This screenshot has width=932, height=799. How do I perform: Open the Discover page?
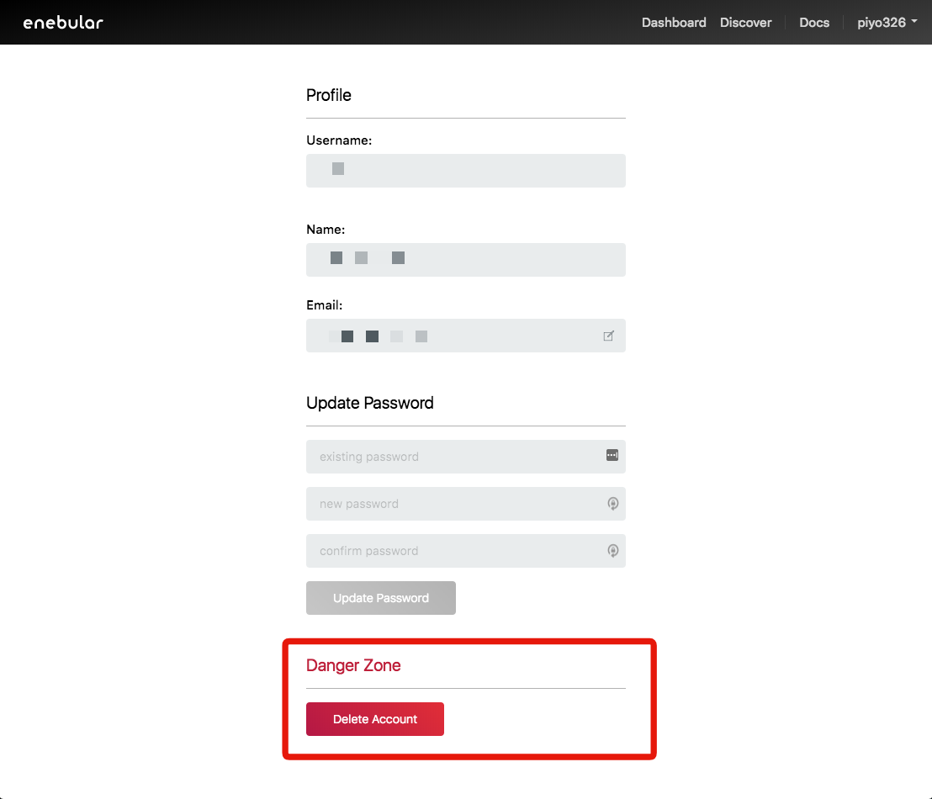click(x=745, y=23)
